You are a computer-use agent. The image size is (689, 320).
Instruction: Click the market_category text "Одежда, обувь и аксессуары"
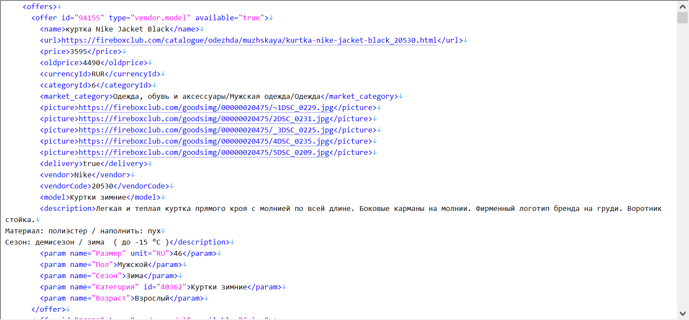click(170, 96)
